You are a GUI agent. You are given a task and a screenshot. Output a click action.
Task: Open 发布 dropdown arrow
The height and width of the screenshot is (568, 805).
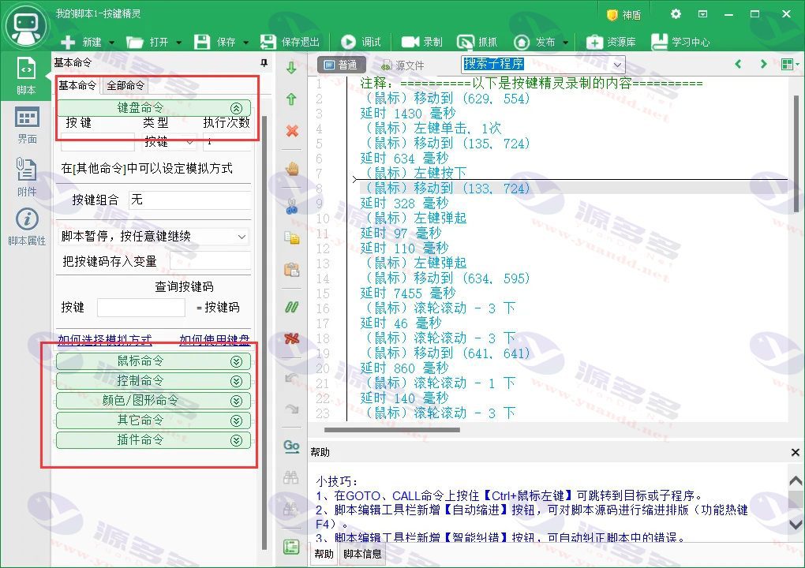pos(565,43)
